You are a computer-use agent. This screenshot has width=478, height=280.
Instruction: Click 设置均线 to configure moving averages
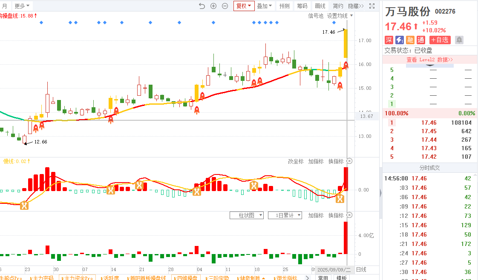tap(337, 15)
